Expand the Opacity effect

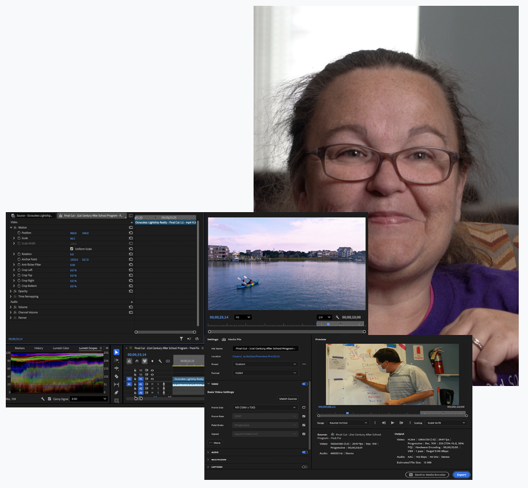coord(11,291)
